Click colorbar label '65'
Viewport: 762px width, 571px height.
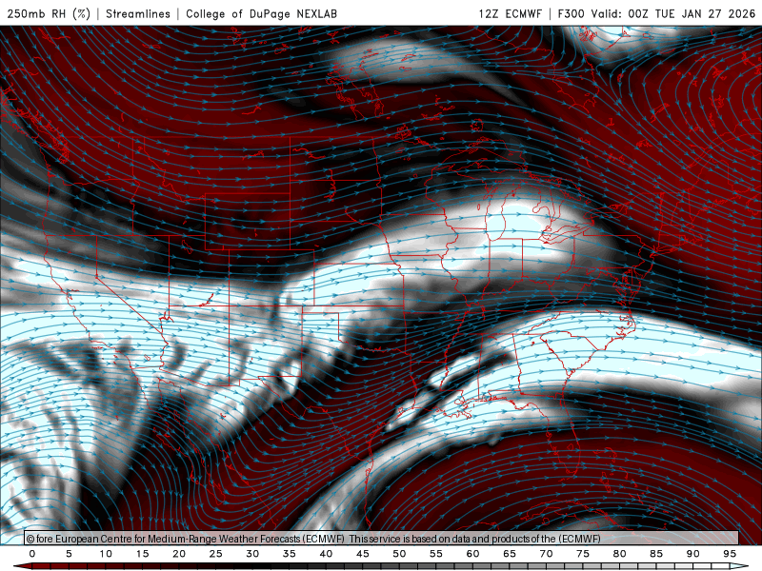point(510,554)
